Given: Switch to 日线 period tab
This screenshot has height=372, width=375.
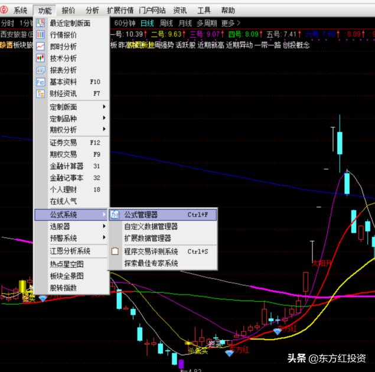Looking at the screenshot, I should 147,23.
